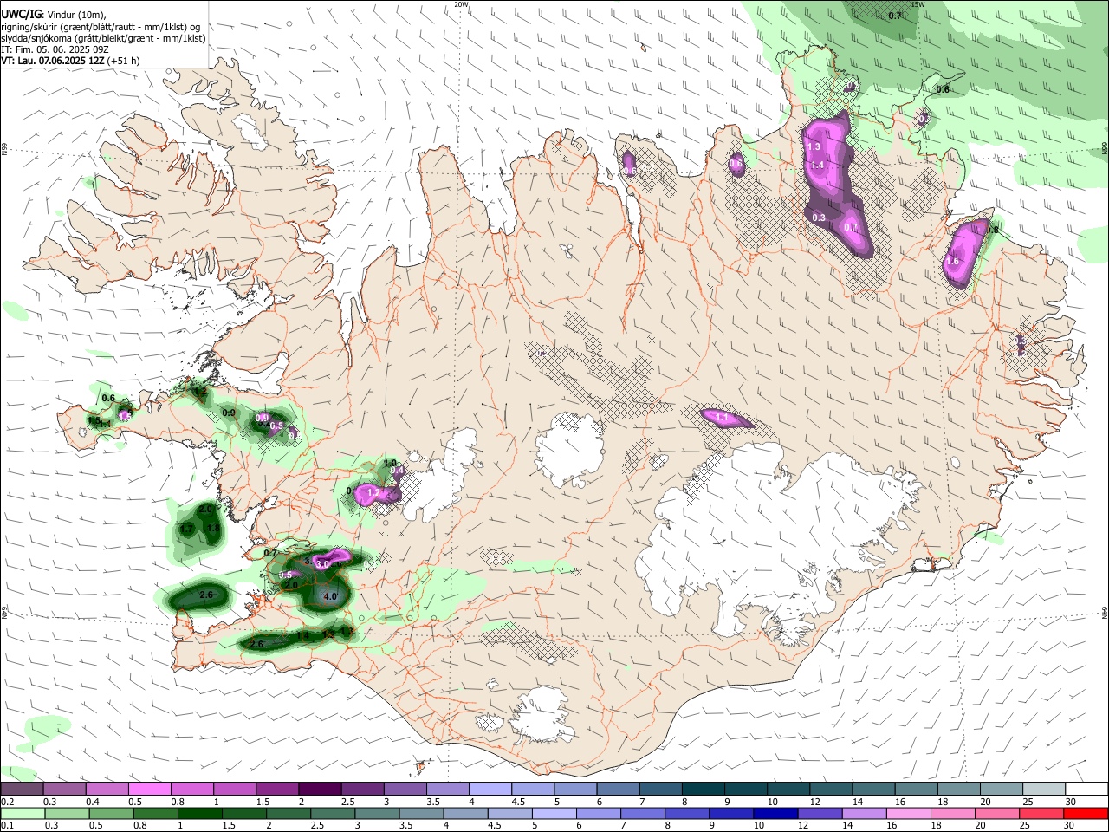Select the bright magenta 0.5 snow legend swatch
The image size is (1109, 832).
click(x=150, y=789)
